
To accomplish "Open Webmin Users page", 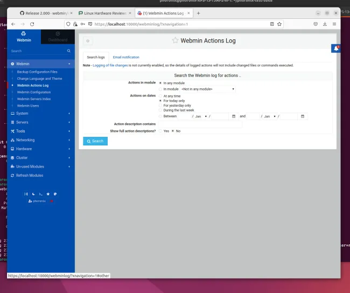I will (28, 106).
